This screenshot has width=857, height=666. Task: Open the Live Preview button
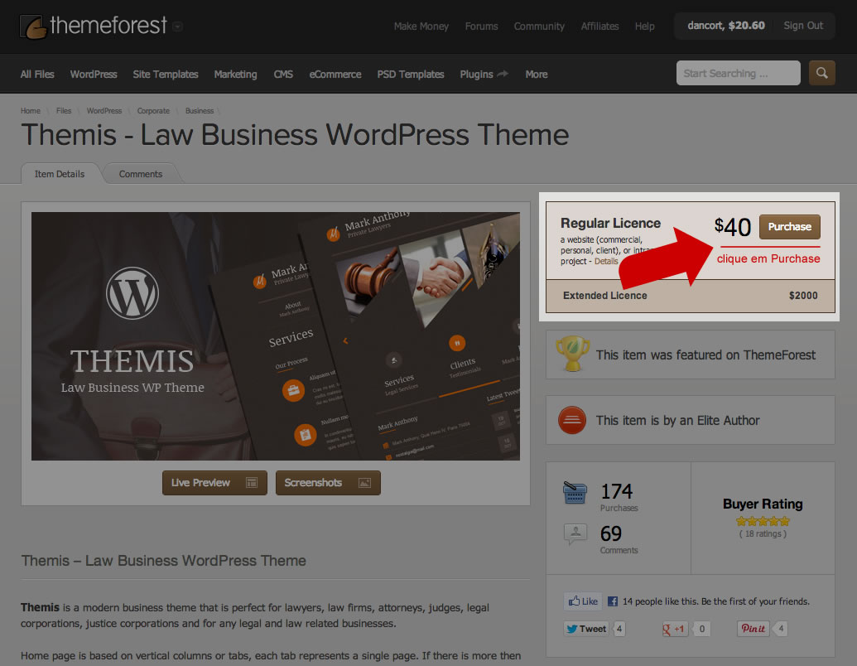214,483
